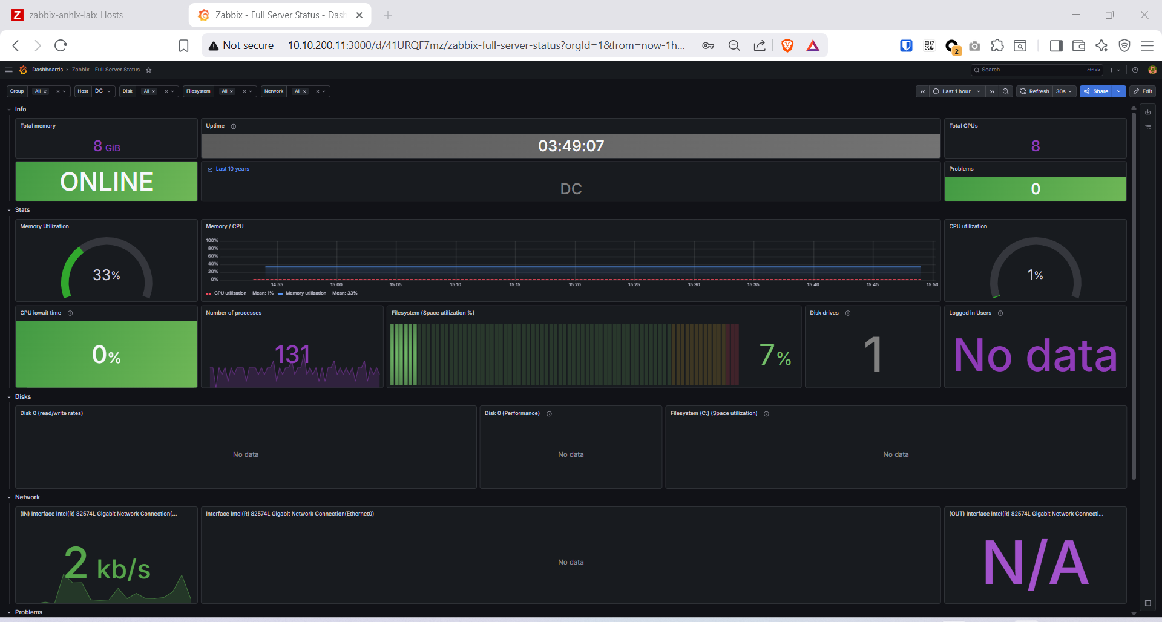The height and width of the screenshot is (622, 1162).
Task: Open the Grafana help question-mark icon
Action: click(1135, 70)
